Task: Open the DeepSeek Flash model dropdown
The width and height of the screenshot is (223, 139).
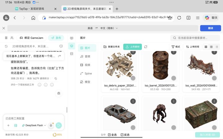Action: [34, 125]
